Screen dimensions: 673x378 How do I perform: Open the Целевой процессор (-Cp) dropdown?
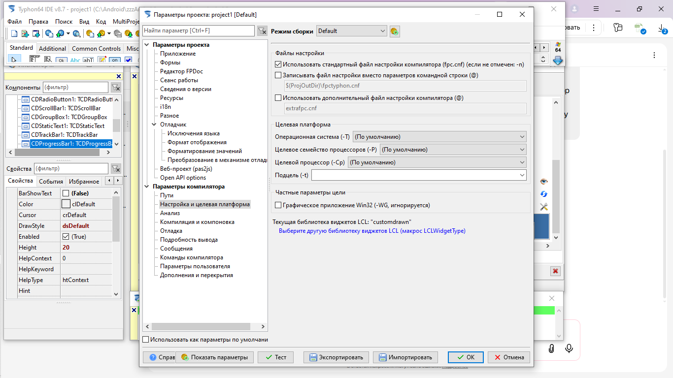(437, 162)
